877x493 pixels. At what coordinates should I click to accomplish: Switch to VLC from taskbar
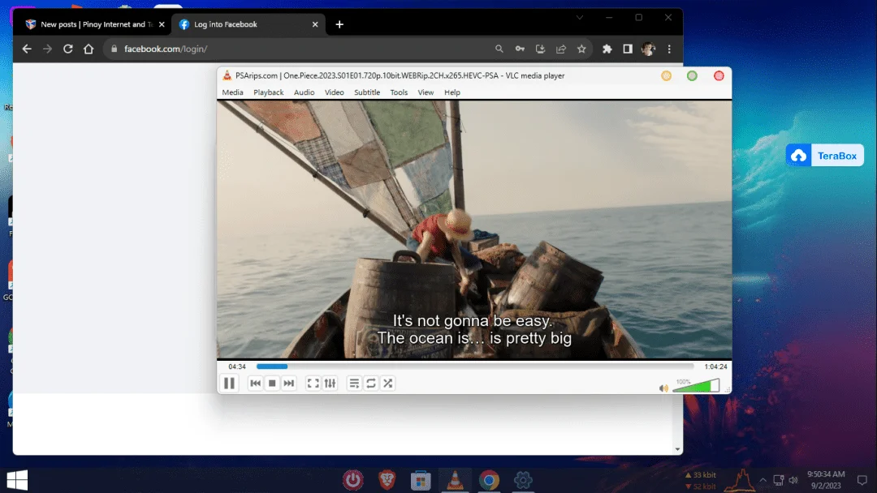pos(455,480)
